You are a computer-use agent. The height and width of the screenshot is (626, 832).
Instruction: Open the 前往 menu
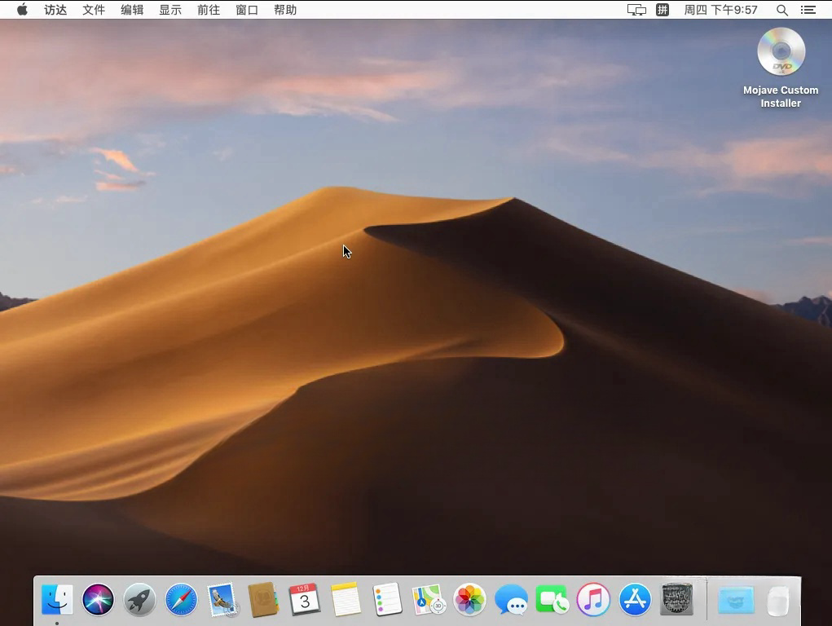209,10
